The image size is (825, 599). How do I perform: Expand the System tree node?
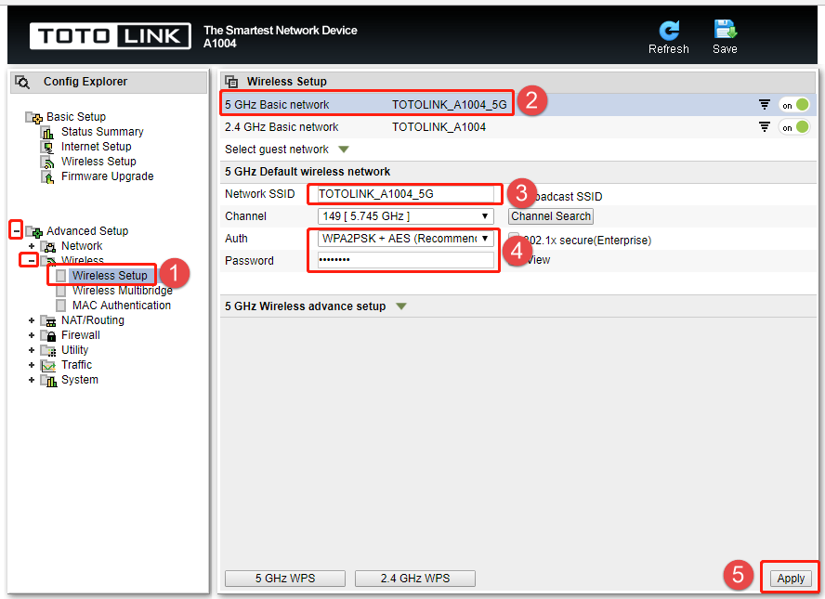click(32, 380)
